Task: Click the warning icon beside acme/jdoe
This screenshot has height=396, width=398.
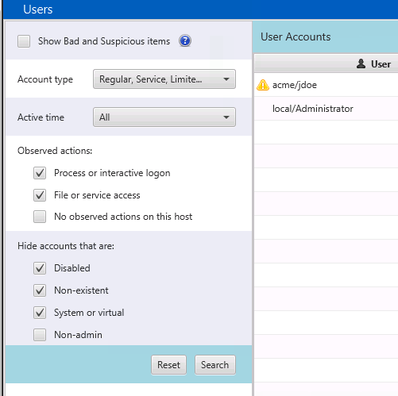Action: pos(263,85)
